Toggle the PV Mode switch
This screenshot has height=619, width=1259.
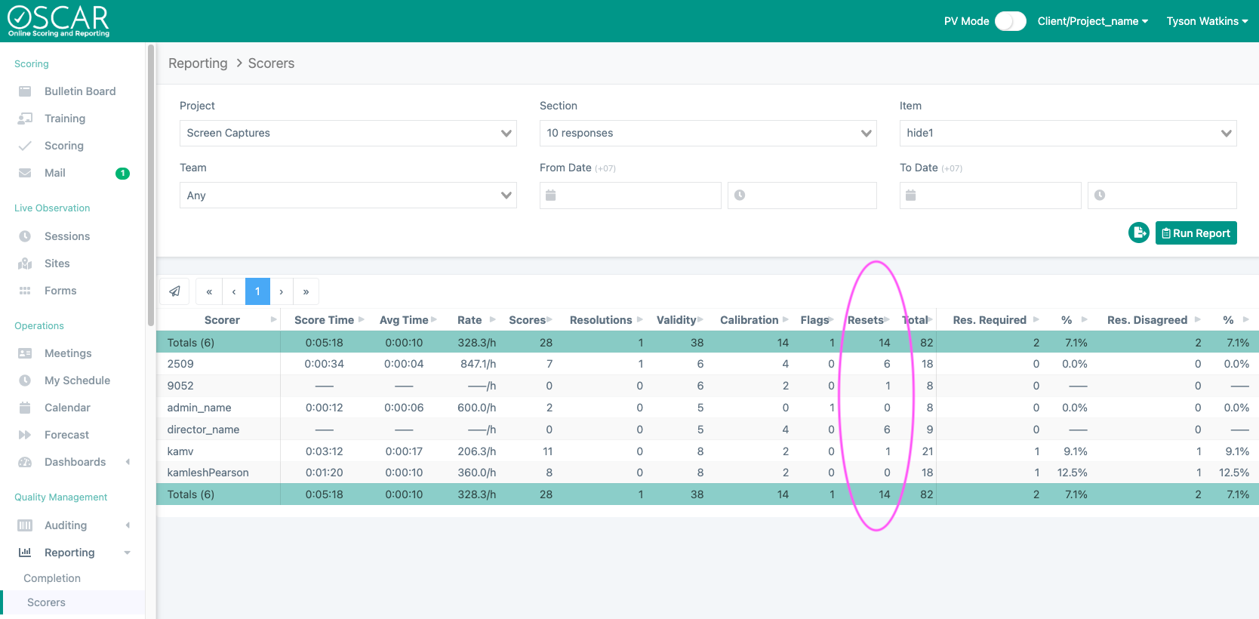1010,21
